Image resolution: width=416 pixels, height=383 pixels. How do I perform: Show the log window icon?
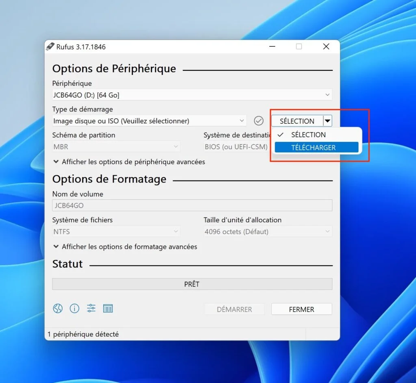pyautogui.click(x=108, y=308)
